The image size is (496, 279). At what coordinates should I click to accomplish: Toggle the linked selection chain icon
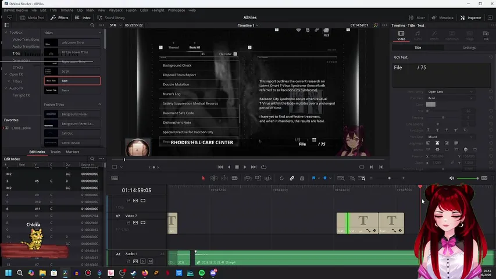point(292,178)
